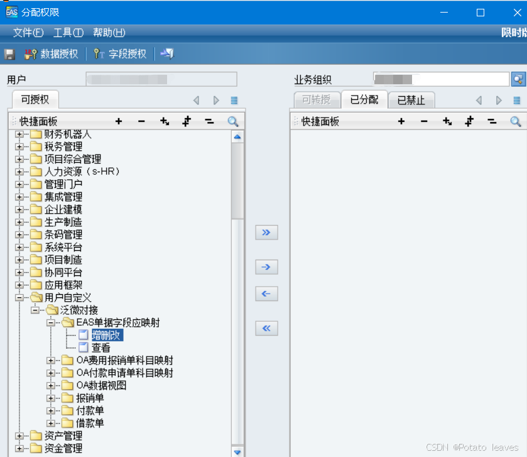
Task: Open the 文件(F) menu
Action: click(x=28, y=33)
